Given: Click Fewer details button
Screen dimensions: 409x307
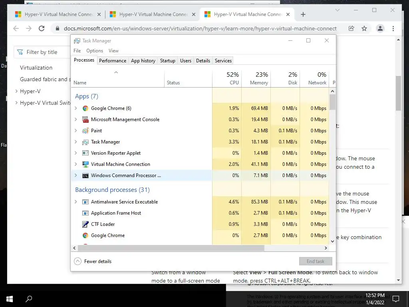Looking at the screenshot, I should (x=93, y=261).
